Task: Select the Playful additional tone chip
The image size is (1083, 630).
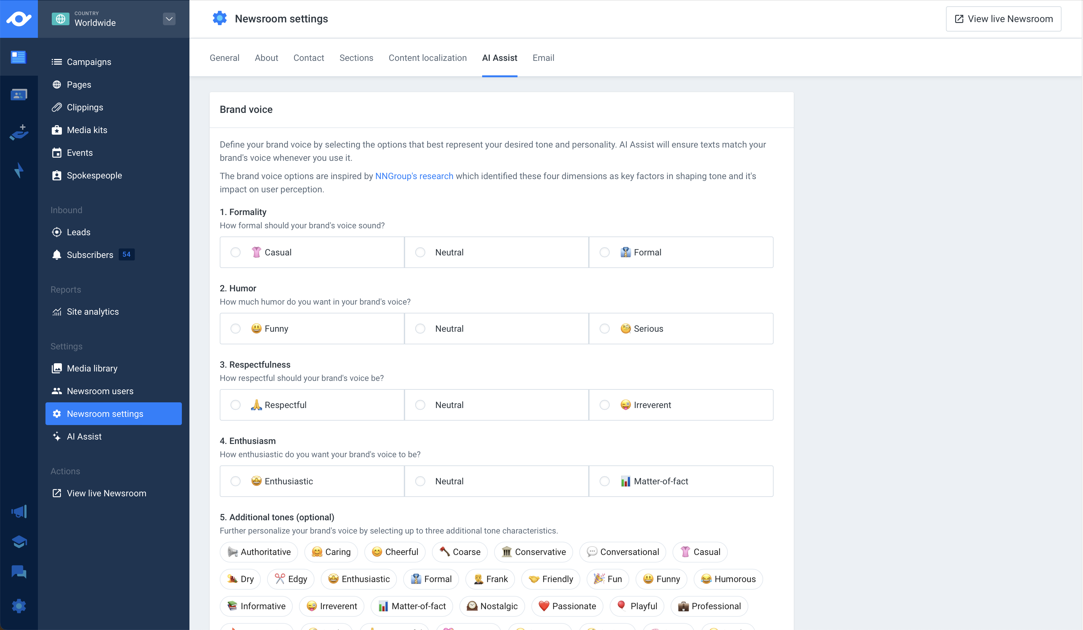Action: [637, 606]
